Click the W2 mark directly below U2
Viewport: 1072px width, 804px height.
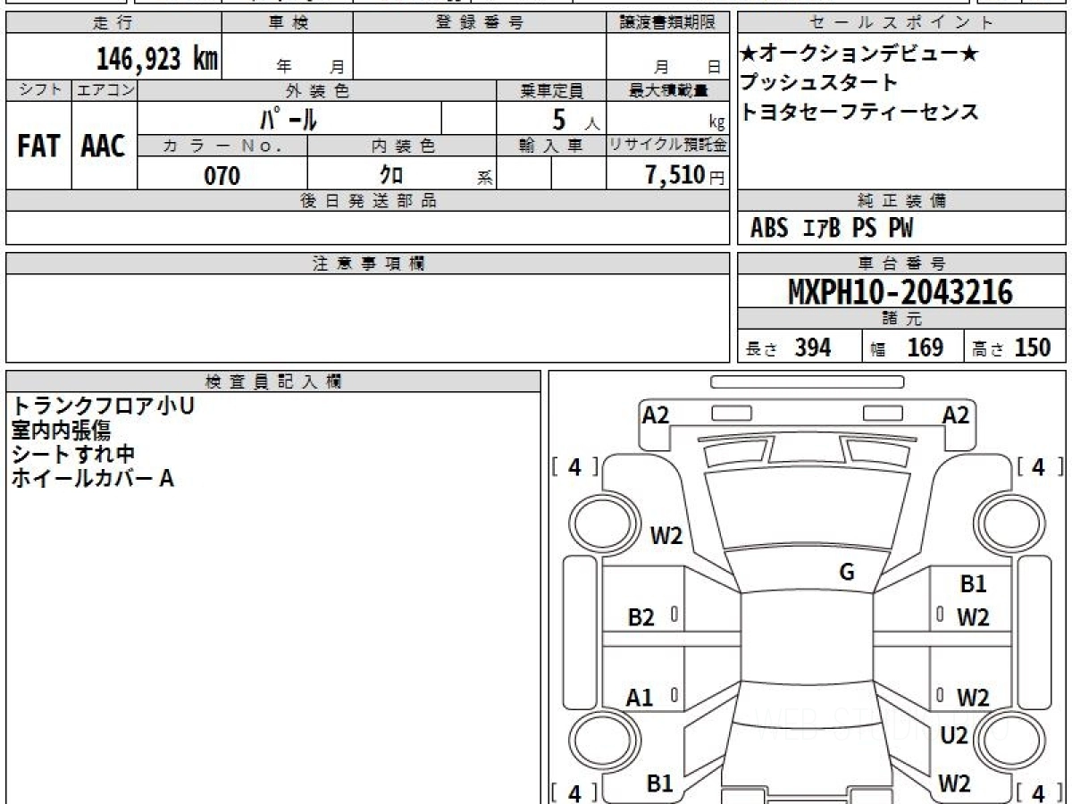click(954, 783)
